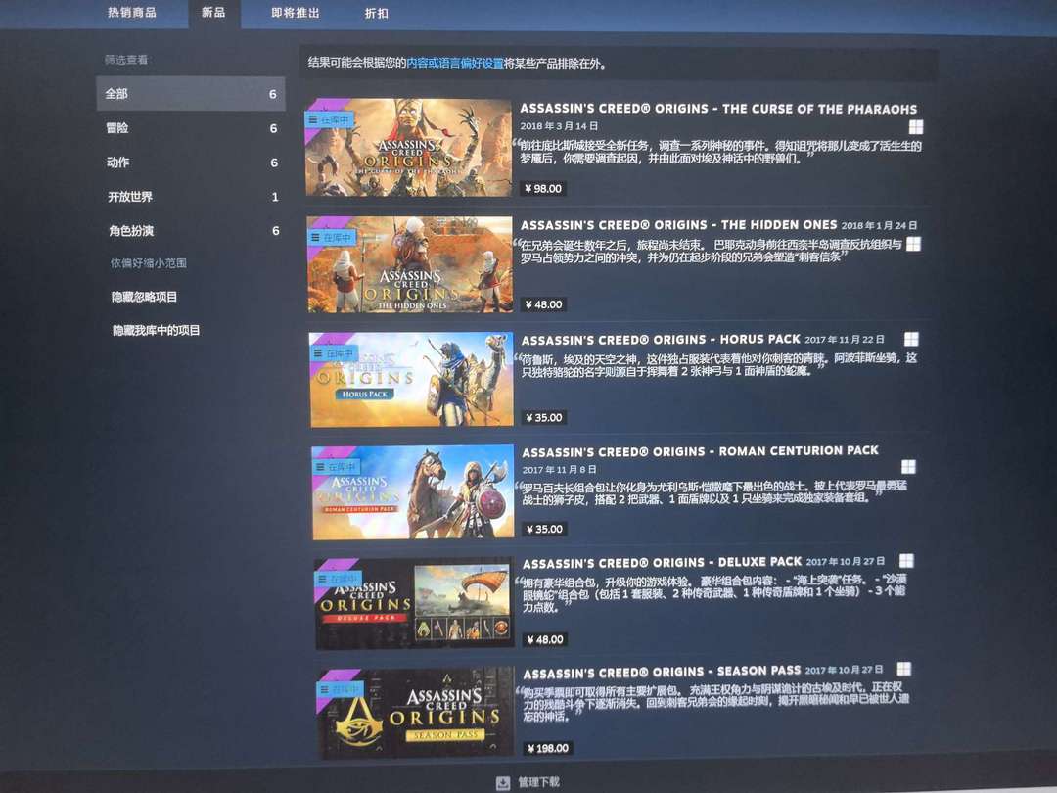
Task: Open Season Pass cover image
Action: pyautogui.click(x=415, y=714)
